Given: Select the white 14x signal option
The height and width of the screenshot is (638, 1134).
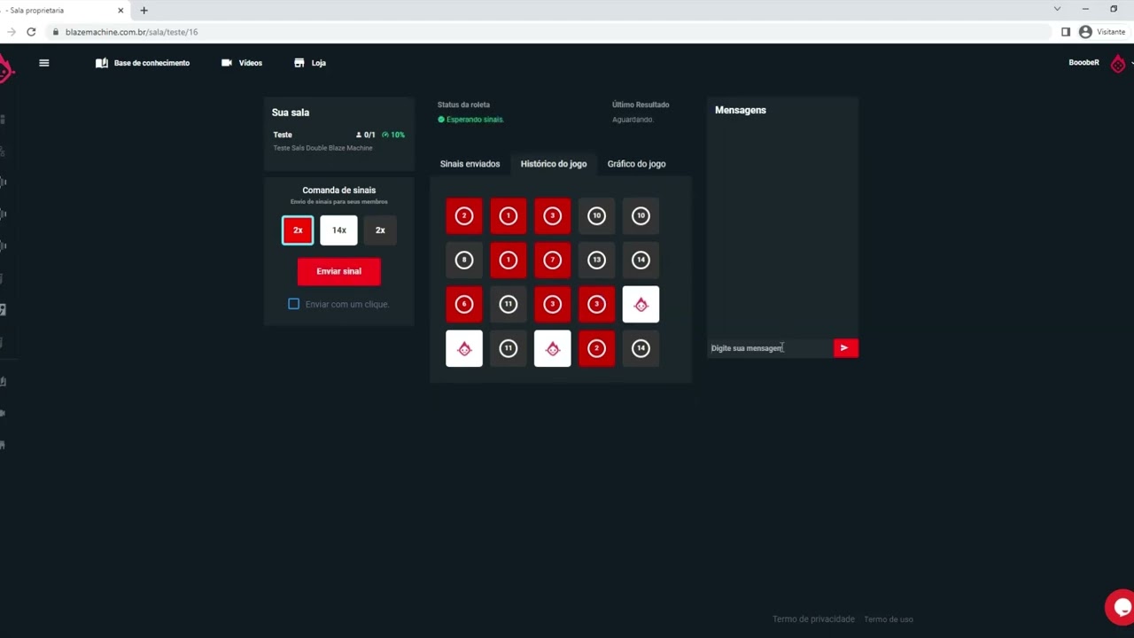Looking at the screenshot, I should click(339, 230).
